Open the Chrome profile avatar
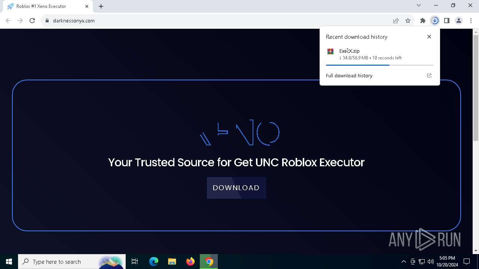Screen dimensions: 479x269 click(x=459, y=21)
